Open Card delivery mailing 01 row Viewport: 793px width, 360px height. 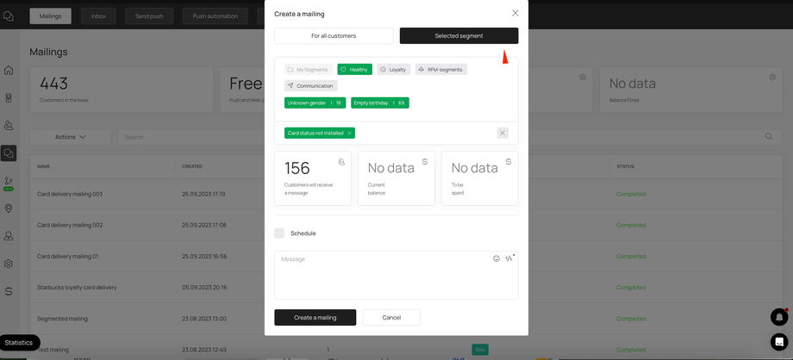click(x=406, y=257)
